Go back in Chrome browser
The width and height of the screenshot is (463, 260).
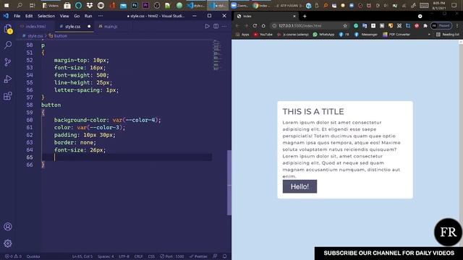coord(237,26)
